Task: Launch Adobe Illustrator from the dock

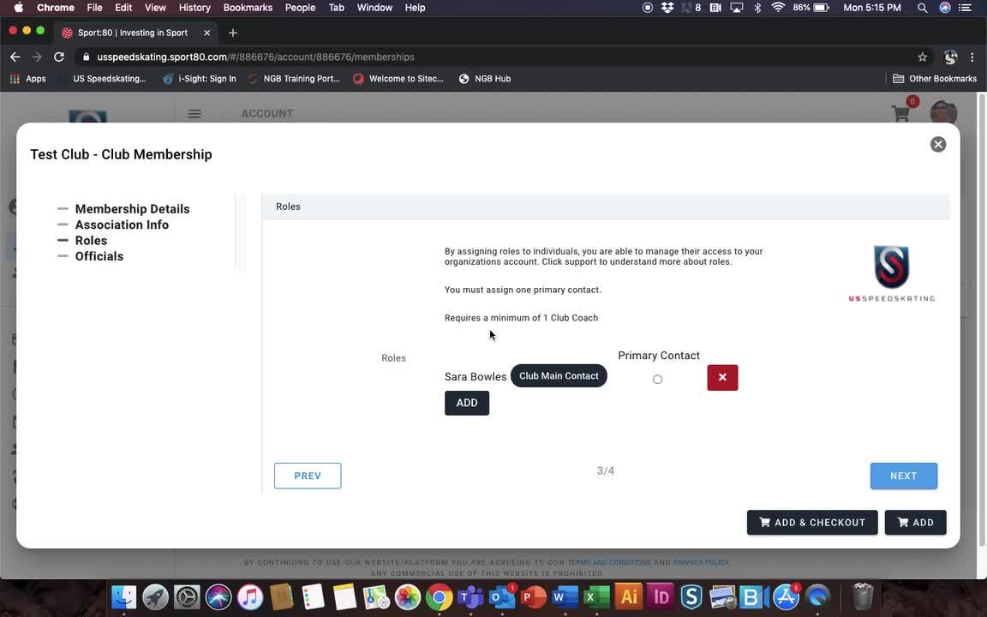Action: coord(629,596)
